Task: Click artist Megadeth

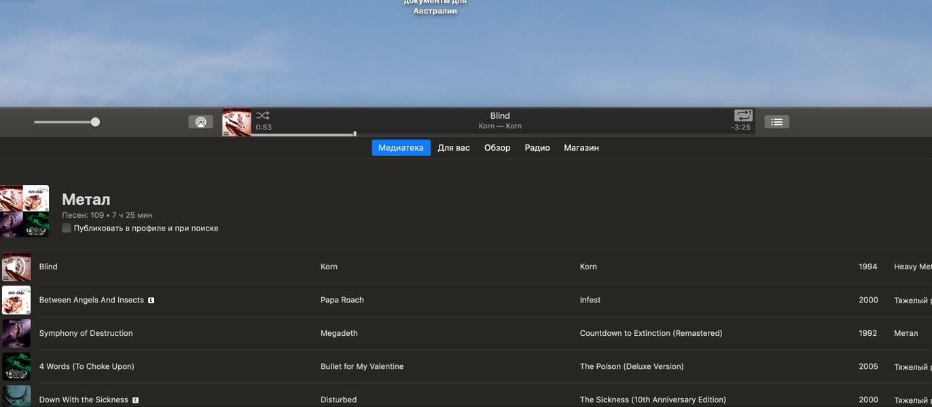Action: 339,333
